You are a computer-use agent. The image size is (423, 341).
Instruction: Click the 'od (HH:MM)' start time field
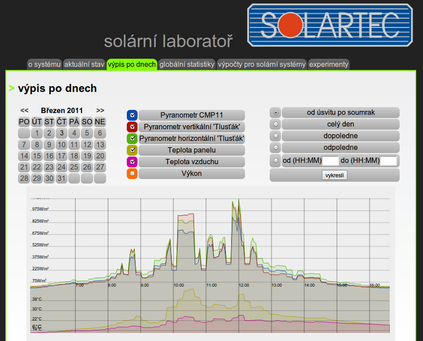(330, 160)
